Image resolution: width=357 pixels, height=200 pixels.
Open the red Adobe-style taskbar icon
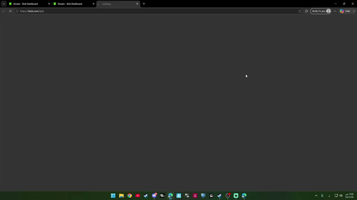click(x=195, y=196)
